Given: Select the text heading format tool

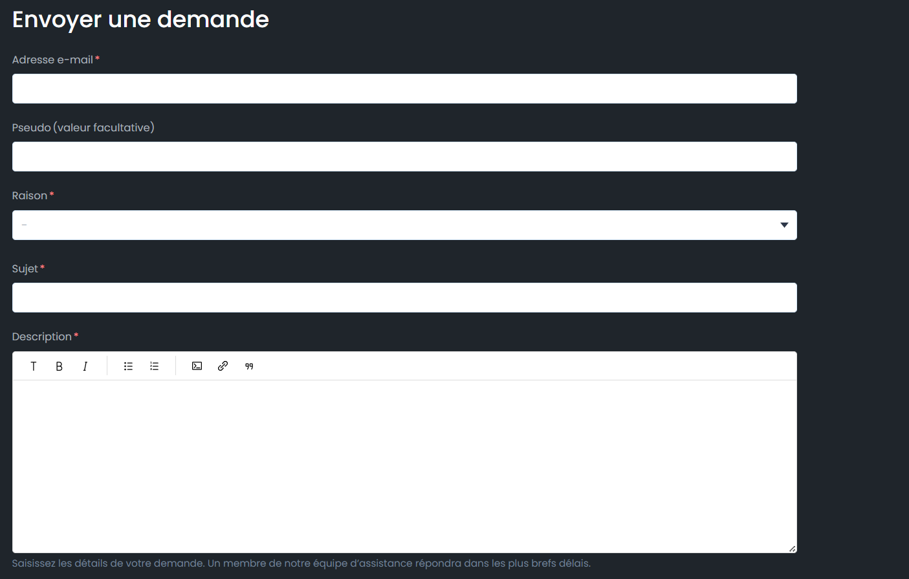Looking at the screenshot, I should (x=34, y=366).
